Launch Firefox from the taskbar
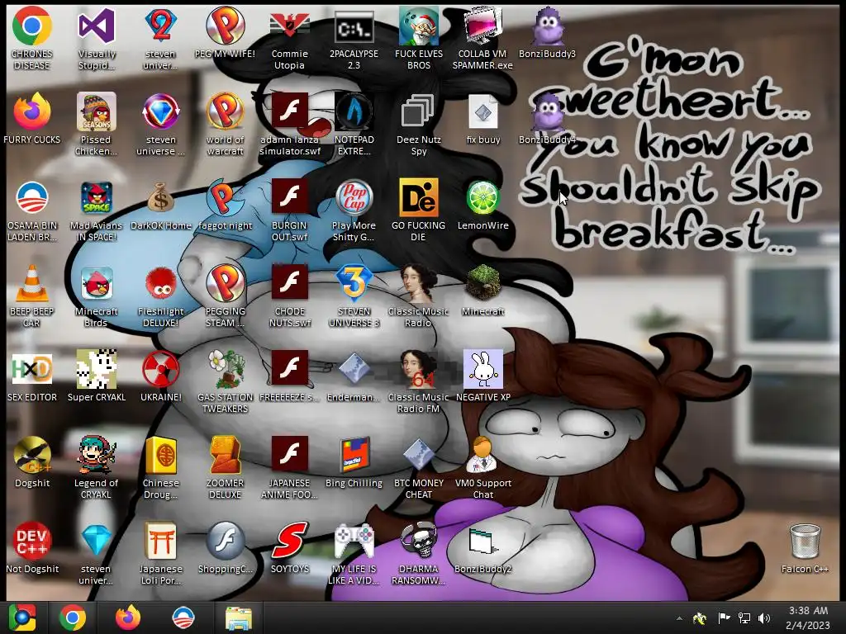The image size is (846, 634). [x=128, y=617]
